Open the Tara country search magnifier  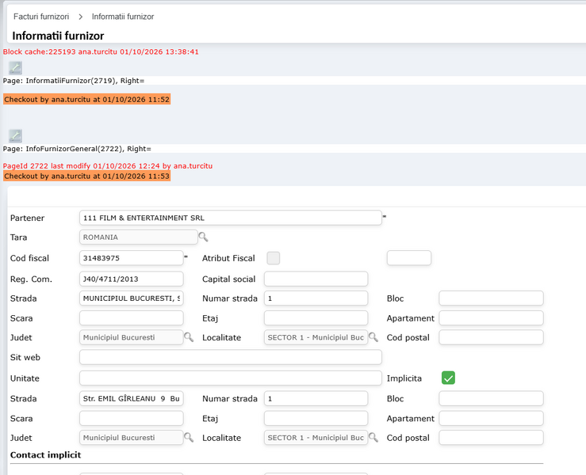pyautogui.click(x=203, y=237)
